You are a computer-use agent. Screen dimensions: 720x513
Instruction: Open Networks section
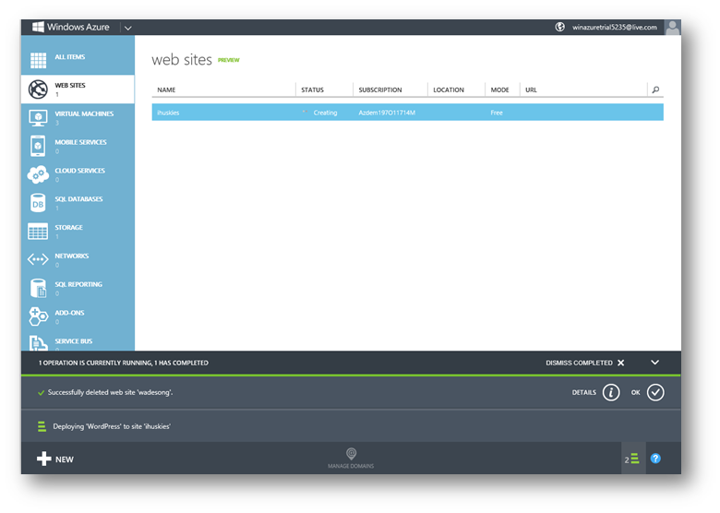pyautogui.click(x=78, y=259)
